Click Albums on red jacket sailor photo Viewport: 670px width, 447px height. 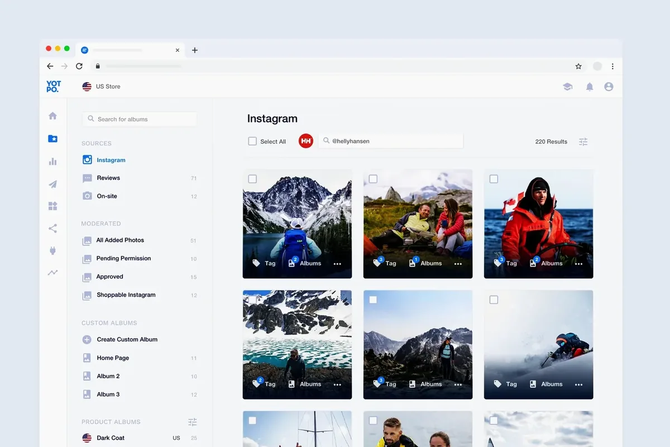pyautogui.click(x=546, y=263)
